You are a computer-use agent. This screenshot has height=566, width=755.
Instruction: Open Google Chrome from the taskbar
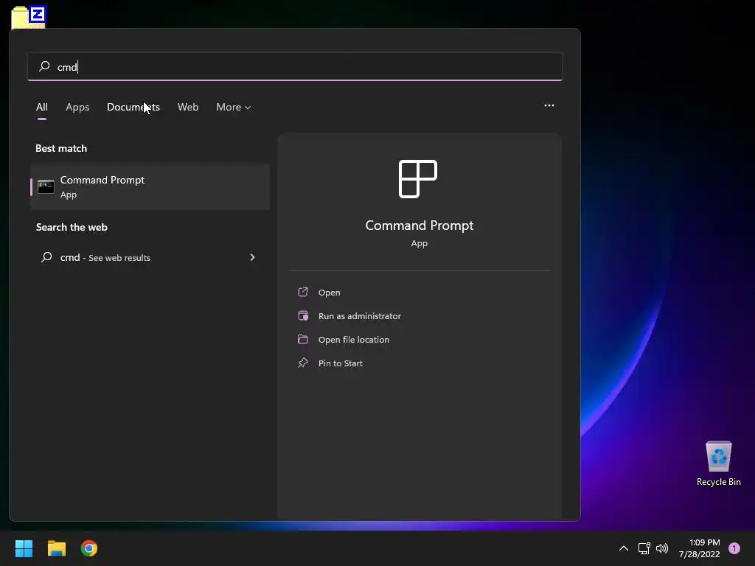tap(89, 548)
